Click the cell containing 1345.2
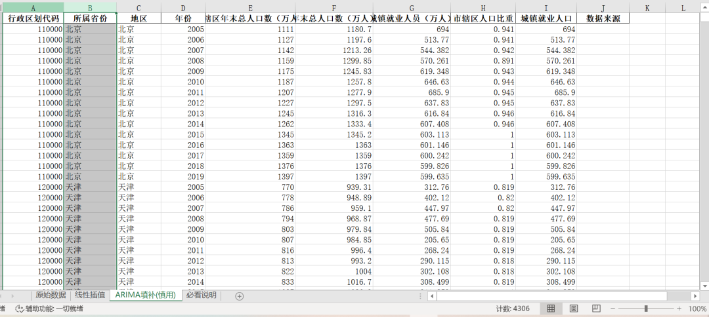Image resolution: width=709 pixels, height=317 pixels. (x=334, y=134)
